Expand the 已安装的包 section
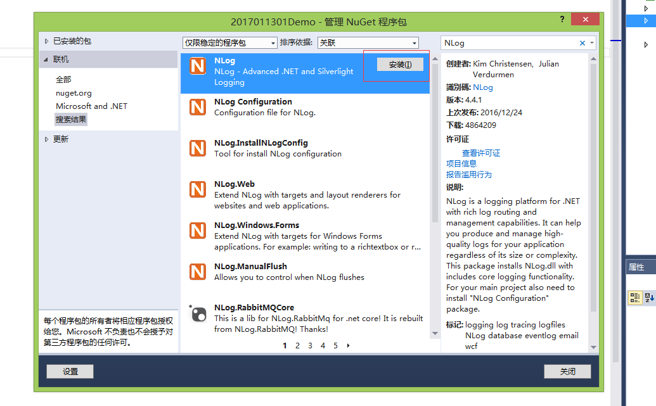 pyautogui.click(x=46, y=41)
